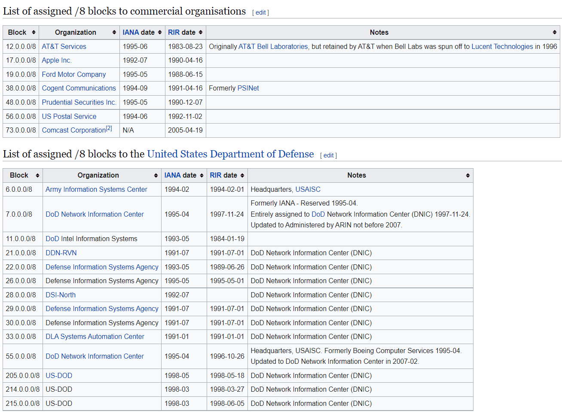Open IANA link in commercial table header
This screenshot has width=562, height=414.
coord(131,33)
